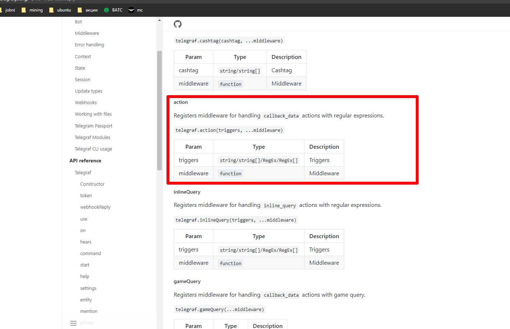Open the BATC bookmark

coord(113,10)
